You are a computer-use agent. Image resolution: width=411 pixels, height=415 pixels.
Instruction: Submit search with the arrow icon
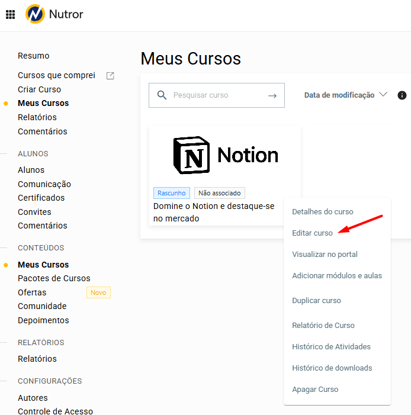272,95
